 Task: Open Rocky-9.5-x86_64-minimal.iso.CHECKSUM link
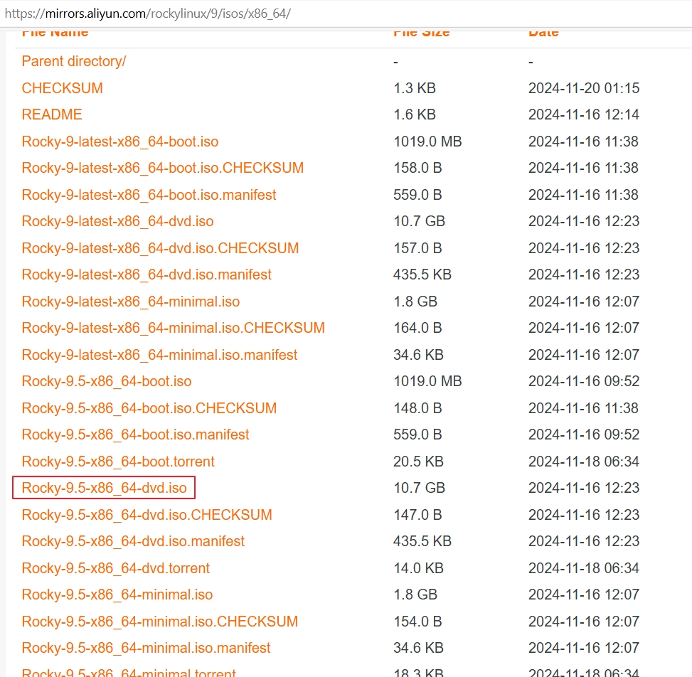[x=160, y=622]
